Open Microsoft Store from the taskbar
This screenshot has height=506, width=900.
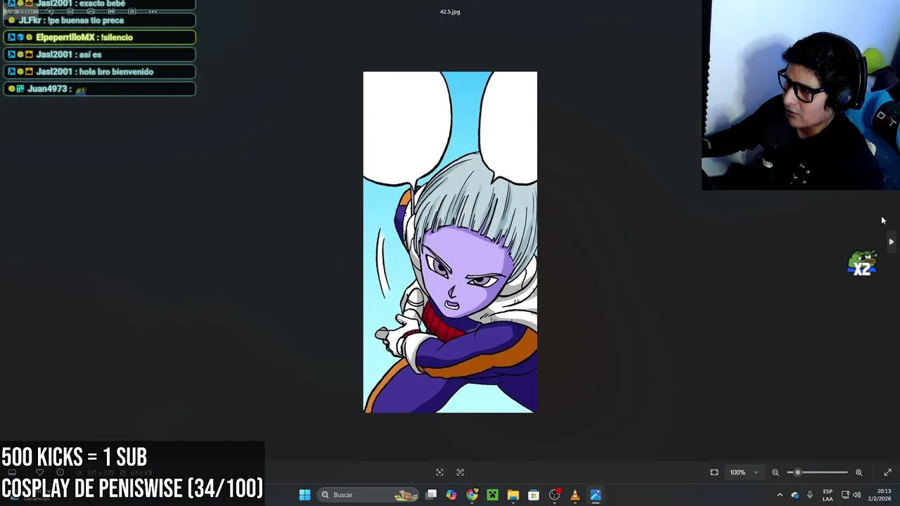point(534,495)
